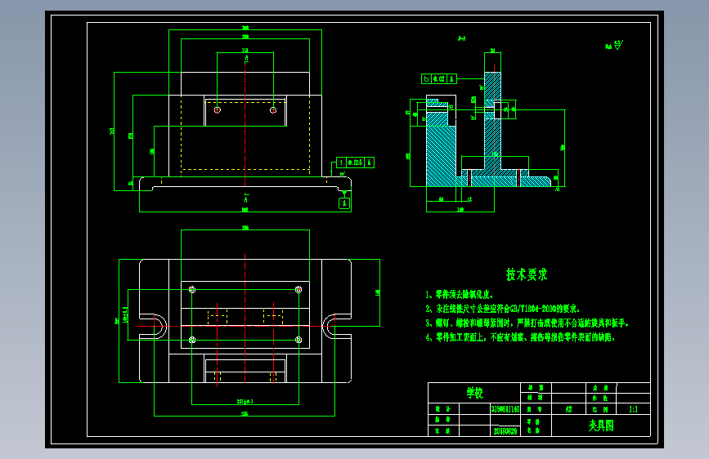Screen dimensions: 709x459
Task: Click the datum box below the front view base
Action: (344, 203)
